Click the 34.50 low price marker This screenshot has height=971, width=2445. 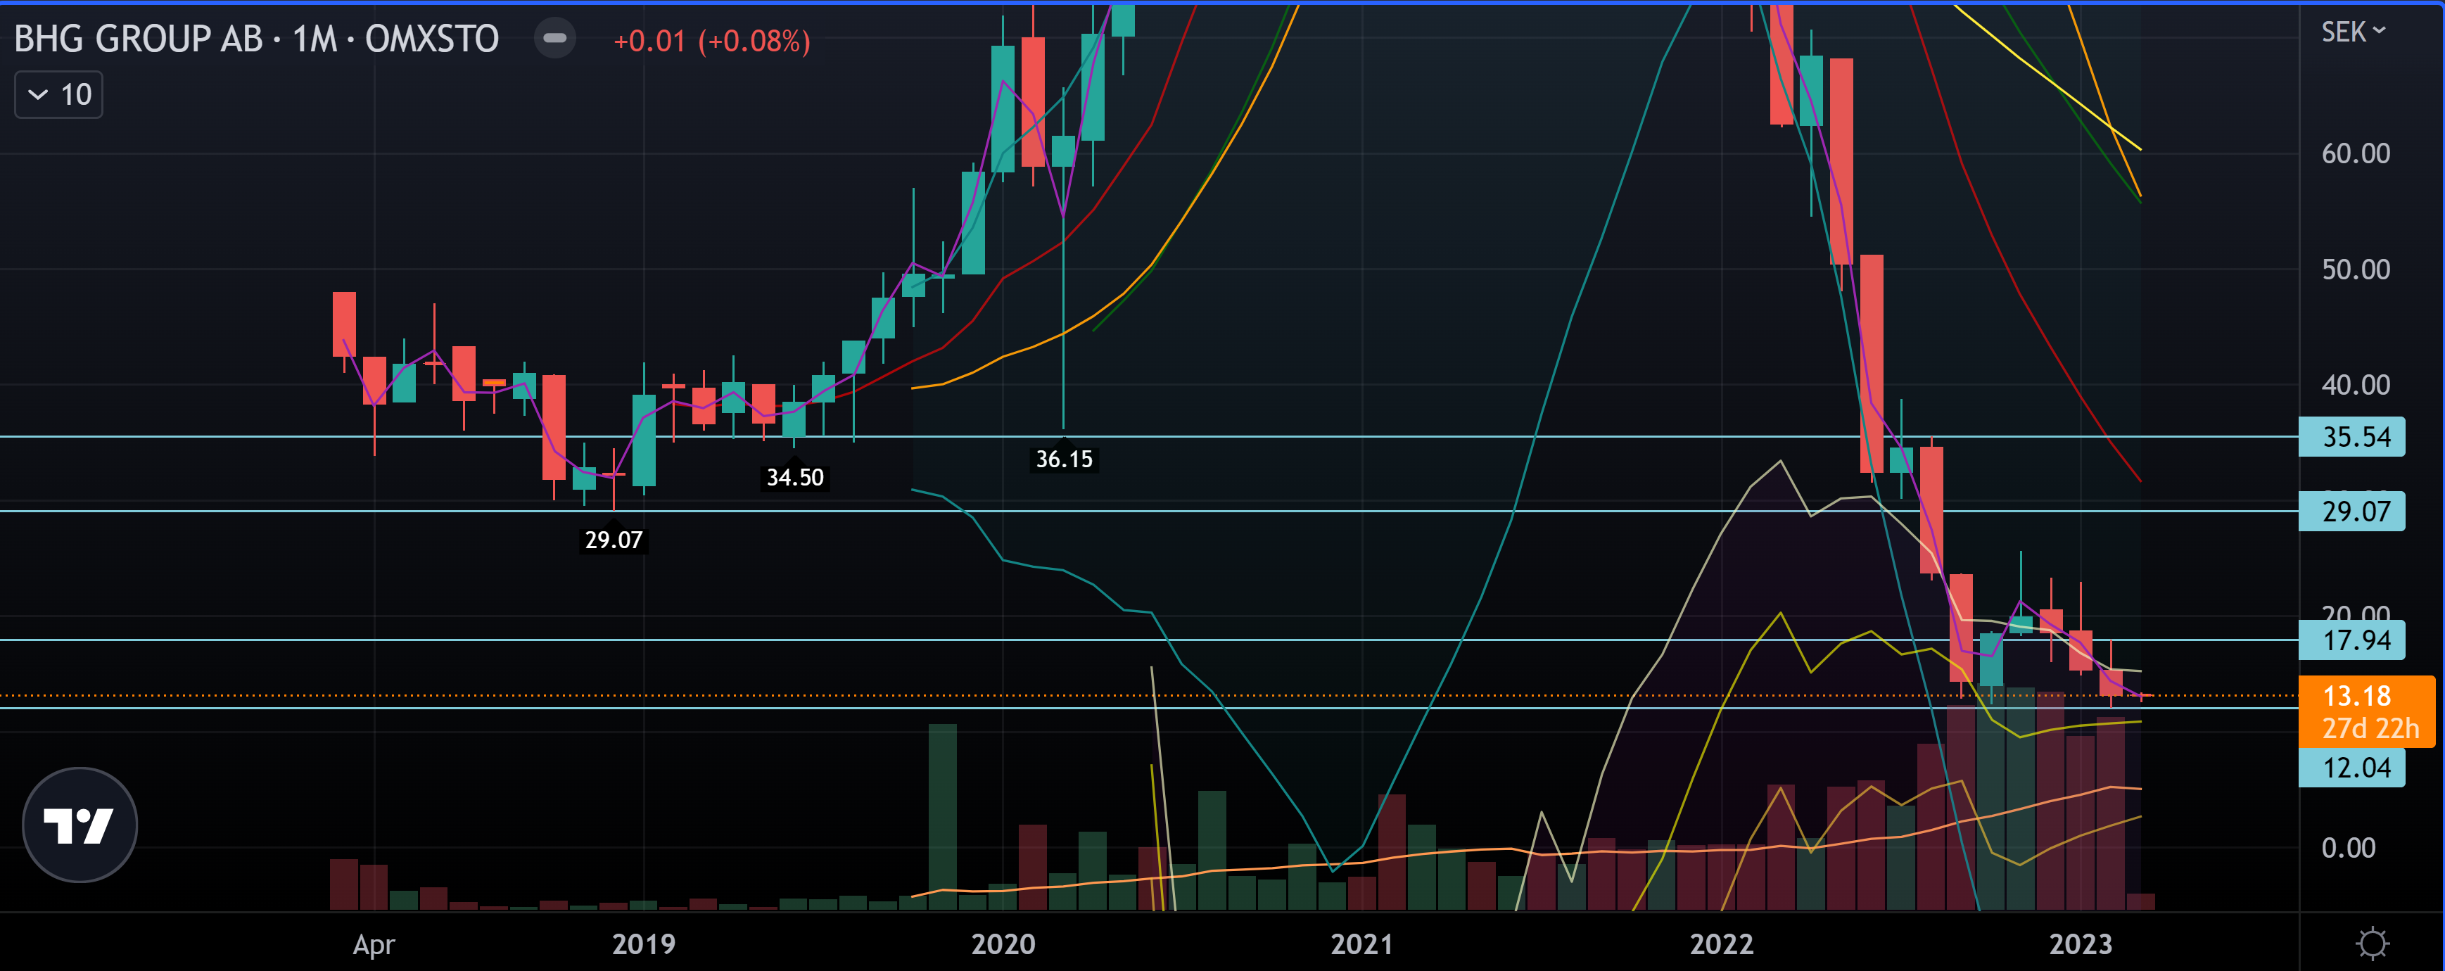794,478
